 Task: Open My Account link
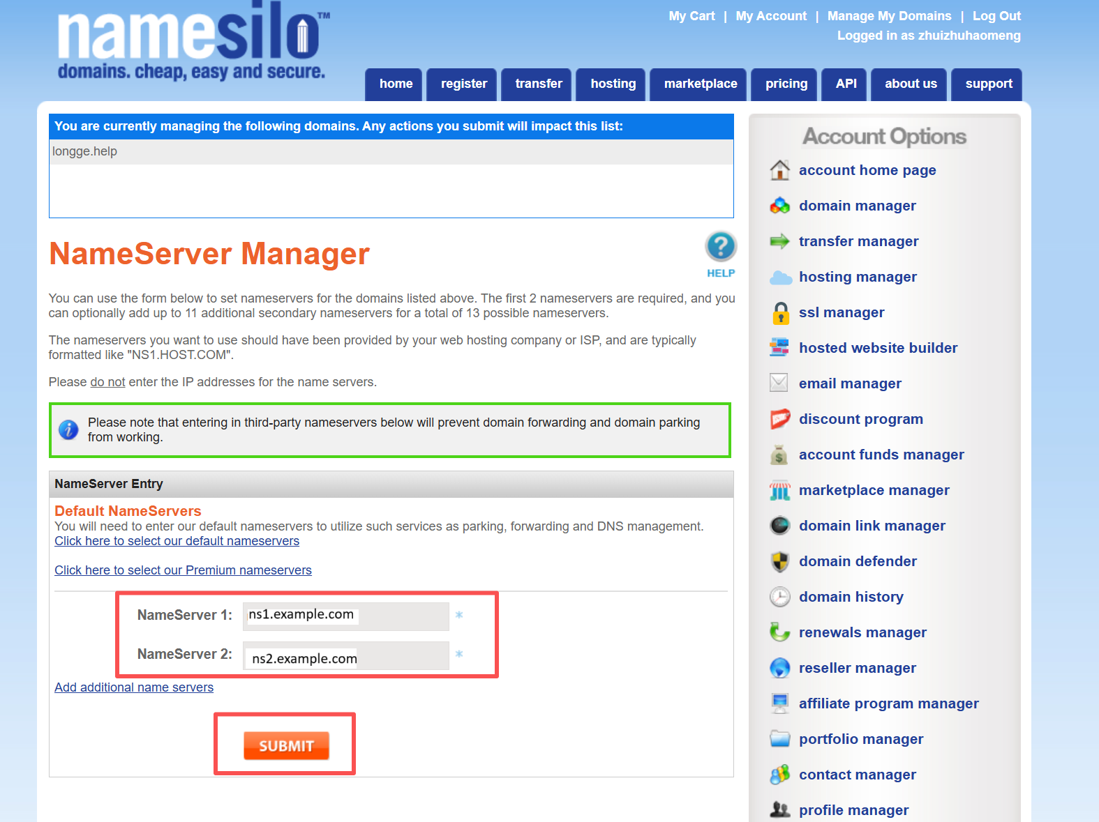click(771, 16)
